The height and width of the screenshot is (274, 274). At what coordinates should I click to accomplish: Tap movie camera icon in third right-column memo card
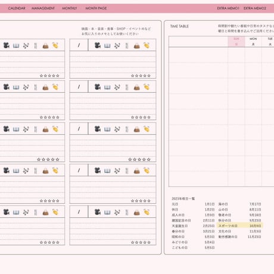[x=98, y=129]
